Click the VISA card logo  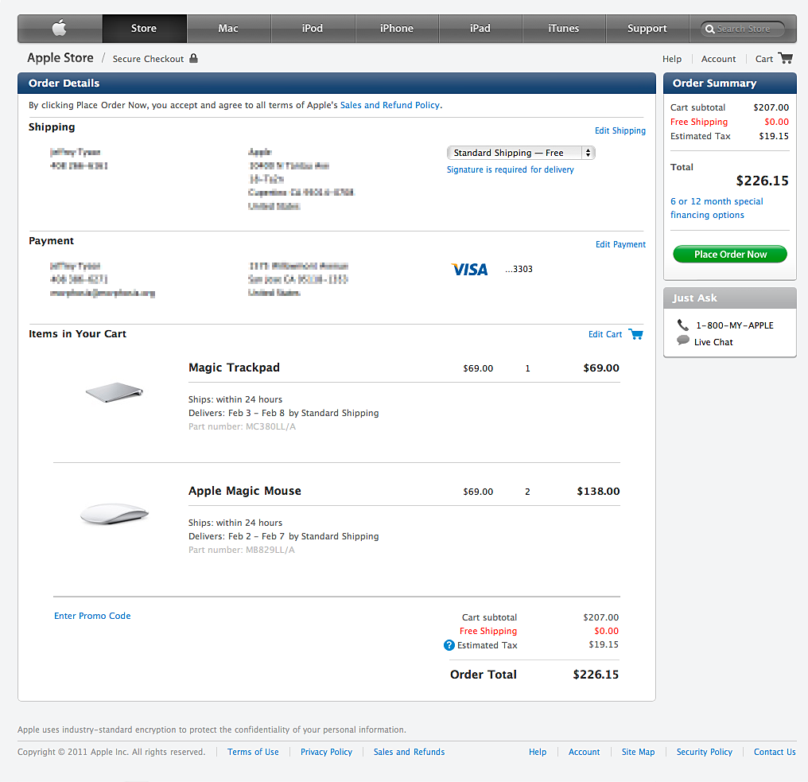(x=469, y=269)
